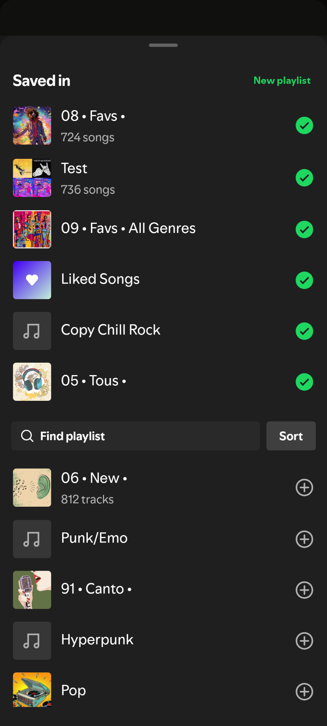Add song to 06 • New • playlist
The image size is (327, 726).
pos(304,487)
